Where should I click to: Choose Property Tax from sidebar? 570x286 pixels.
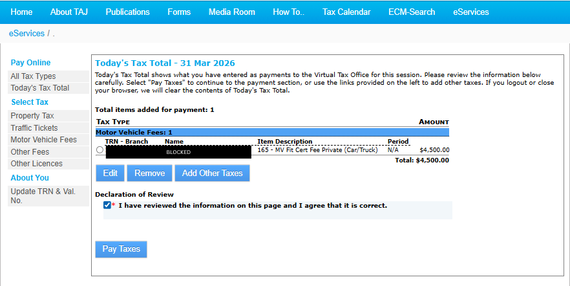[x=32, y=116]
